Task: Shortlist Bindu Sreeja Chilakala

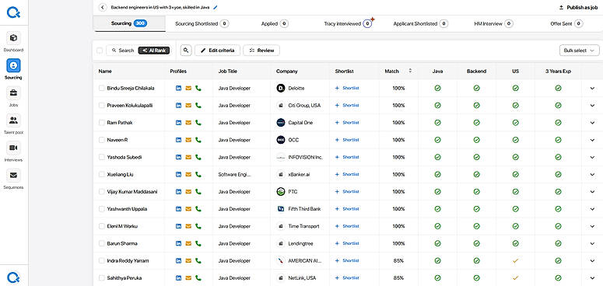Action: (347, 89)
